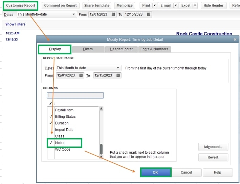
Task: Open calendar for toolbar To date 12/15/2023
Action: pos(149,15)
